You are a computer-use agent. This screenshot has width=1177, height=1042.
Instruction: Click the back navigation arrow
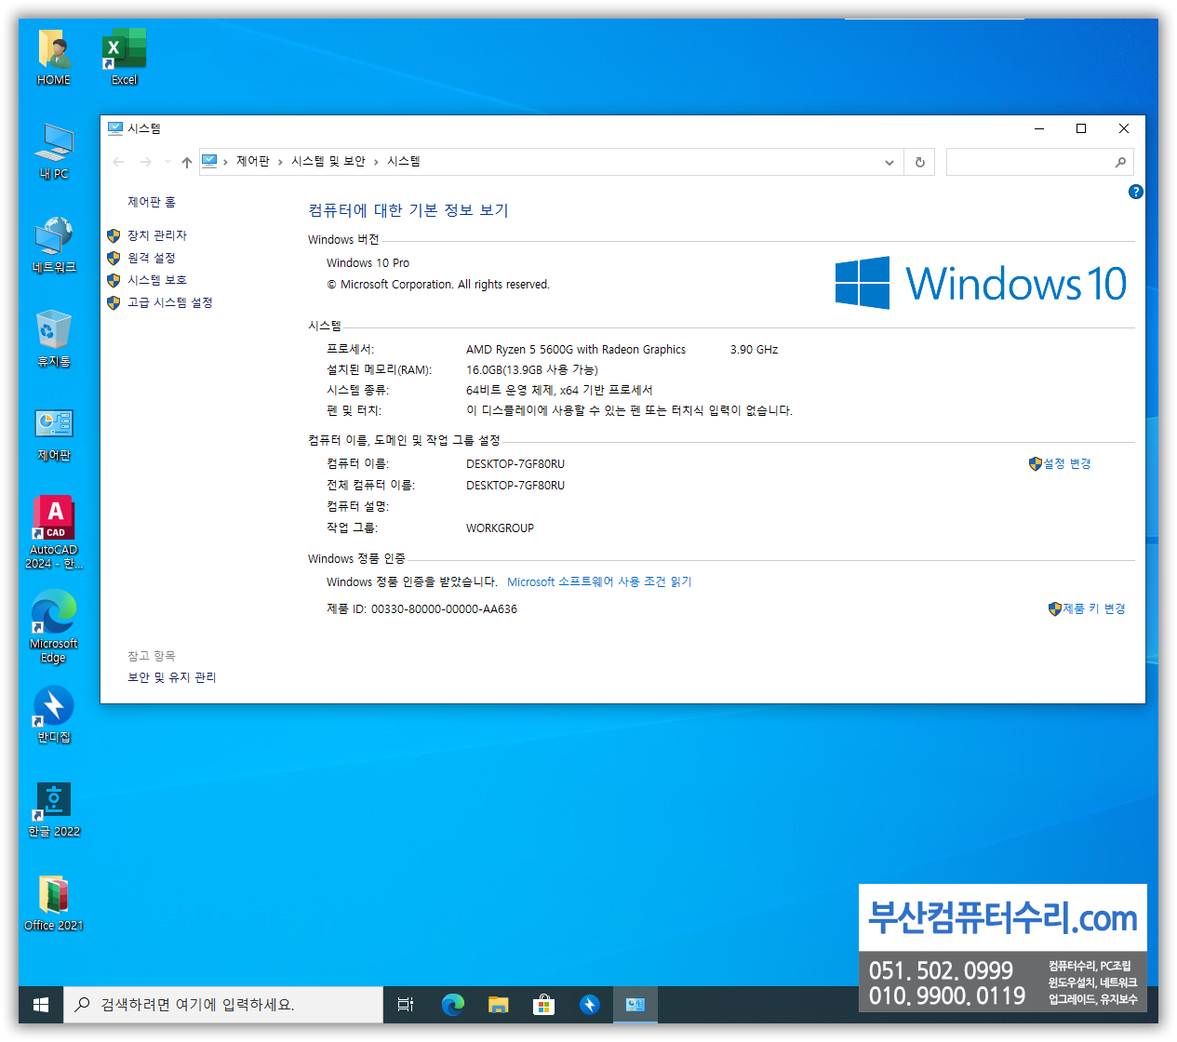[118, 162]
